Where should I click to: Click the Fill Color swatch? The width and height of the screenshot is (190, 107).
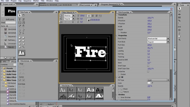[x=149, y=83]
